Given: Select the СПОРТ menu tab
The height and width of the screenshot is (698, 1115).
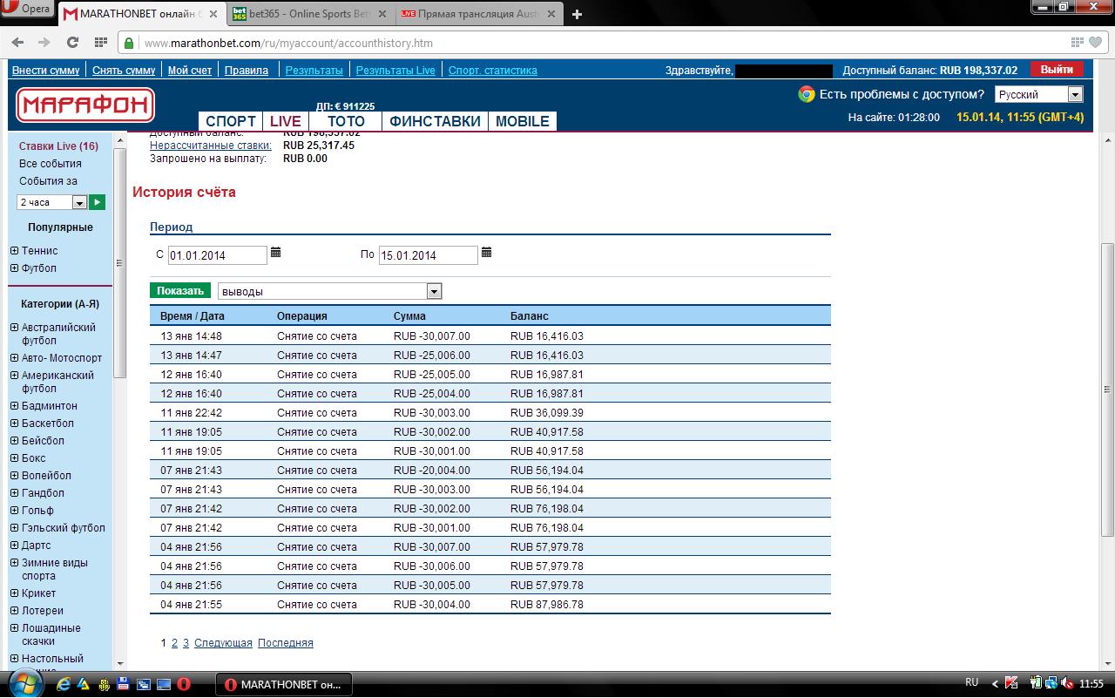Looking at the screenshot, I should coord(231,121).
